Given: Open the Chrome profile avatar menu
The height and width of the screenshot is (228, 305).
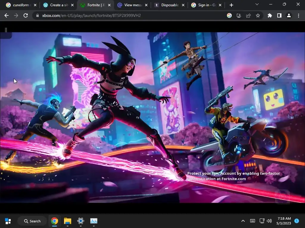Looking at the screenshot, I should click(x=289, y=15).
